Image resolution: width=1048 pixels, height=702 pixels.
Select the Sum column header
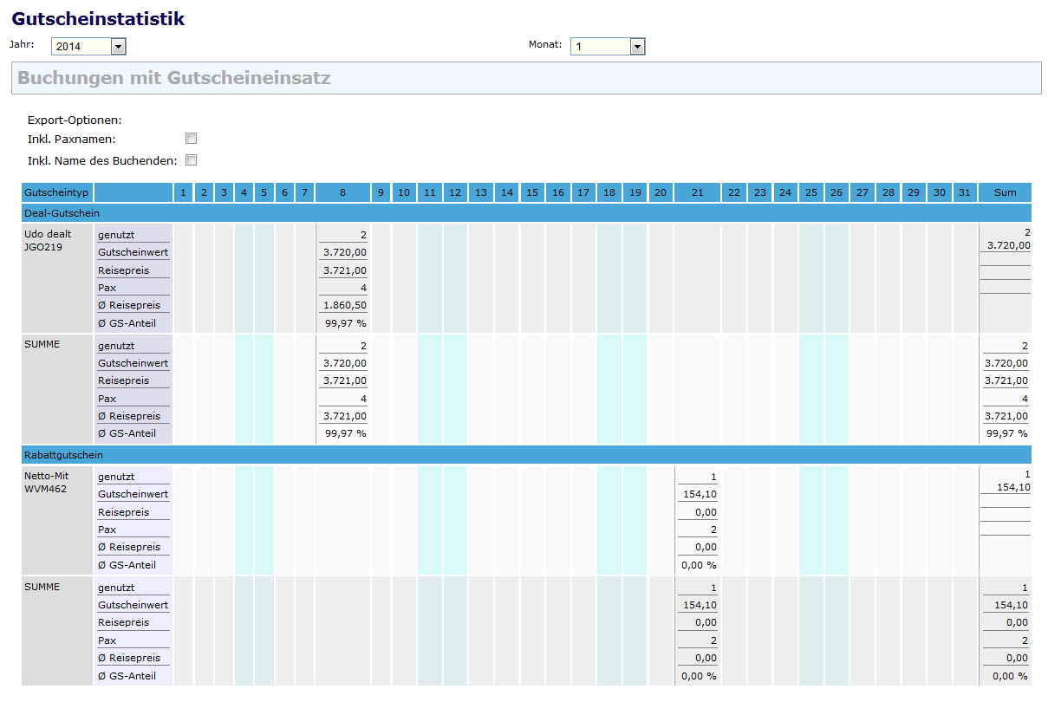point(1005,192)
